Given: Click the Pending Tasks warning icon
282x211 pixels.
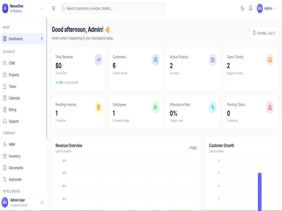Looking at the screenshot, I should click(270, 107).
